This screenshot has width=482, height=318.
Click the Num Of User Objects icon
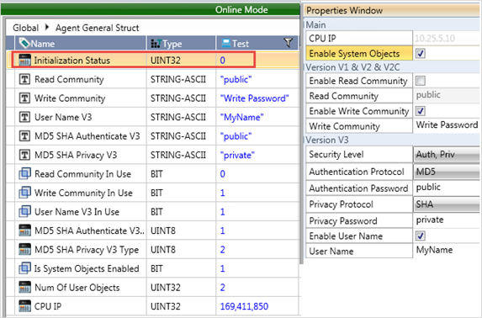(24, 287)
